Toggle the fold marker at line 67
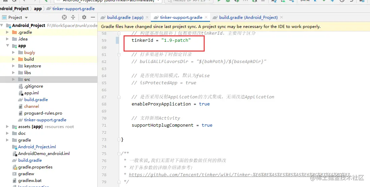Image resolution: width=370 pixels, height=187 pixels. pos(119,97)
